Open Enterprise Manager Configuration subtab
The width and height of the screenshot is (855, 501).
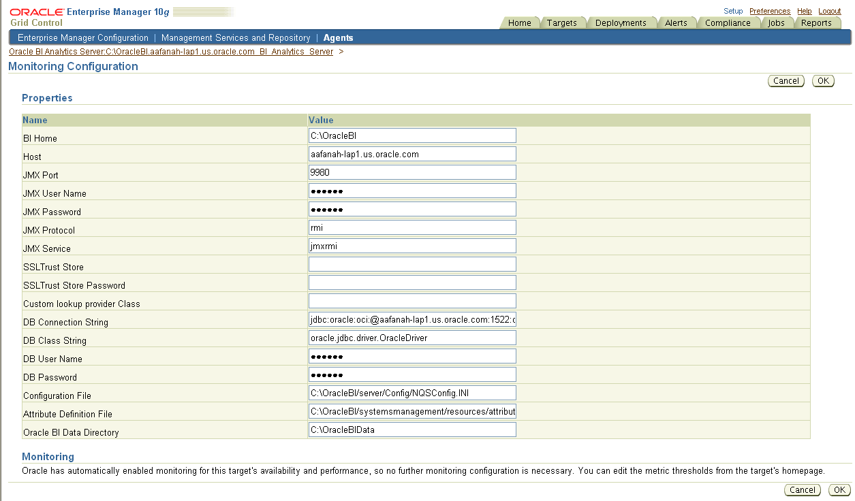tap(82, 38)
